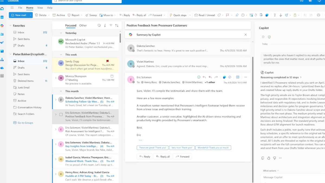Expand Dakota.Sanchez collapsed message in thread

click(x=188, y=48)
